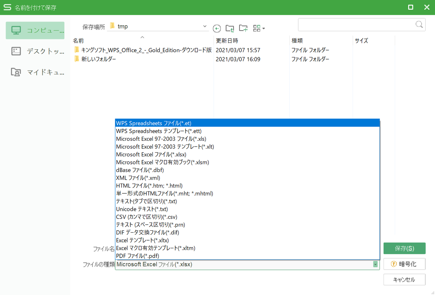Select テキスト(タブで区切り)(*.txt) option

247,201
